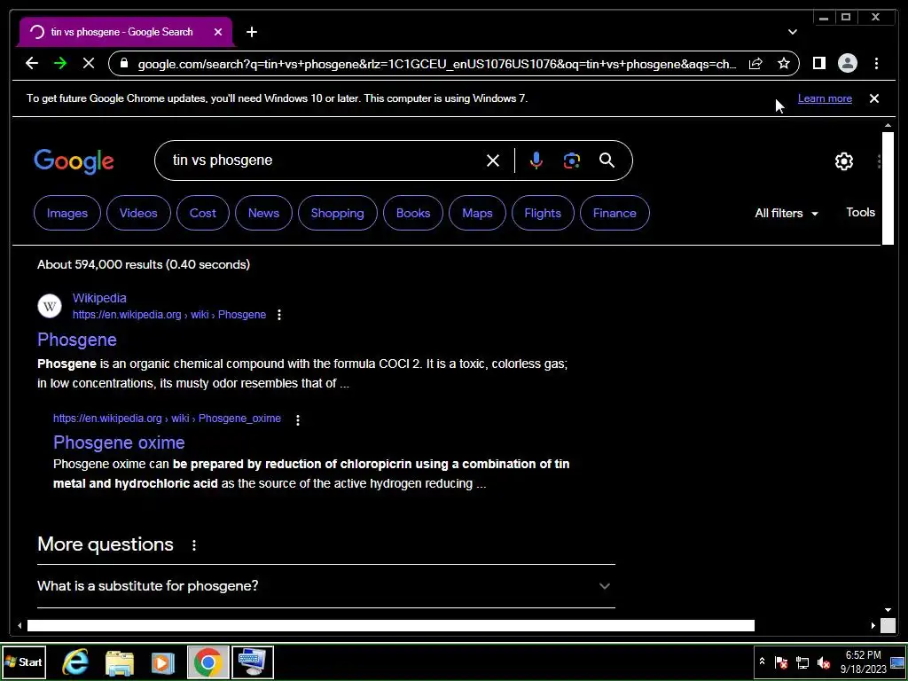Screen dimensions: 908x681
Task: Toggle the side panel icon
Action: (x=818, y=63)
